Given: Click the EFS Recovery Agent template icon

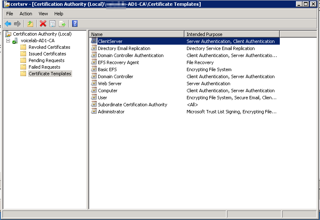Looking at the screenshot, I should (x=94, y=62).
